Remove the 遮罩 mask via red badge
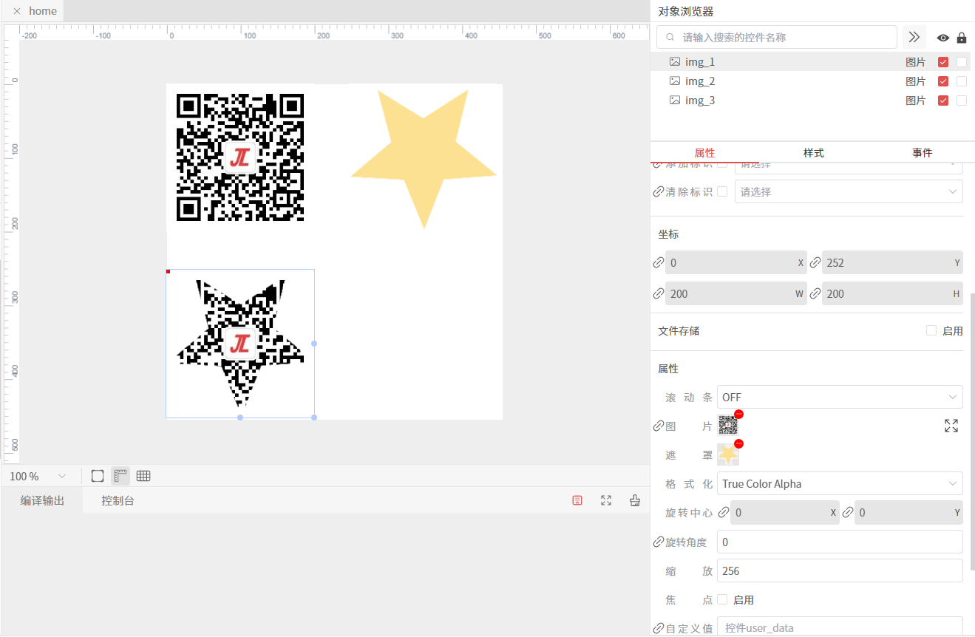975x637 pixels. [x=738, y=443]
